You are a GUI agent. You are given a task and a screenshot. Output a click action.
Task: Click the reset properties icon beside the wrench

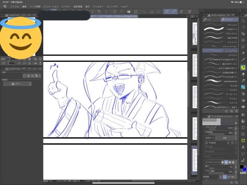click(x=231, y=182)
